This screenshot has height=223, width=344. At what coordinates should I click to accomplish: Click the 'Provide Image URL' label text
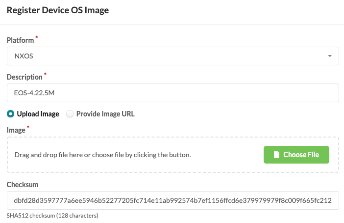pos(105,114)
